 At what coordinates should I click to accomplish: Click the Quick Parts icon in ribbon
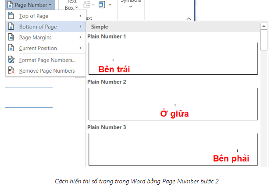pos(101,5)
